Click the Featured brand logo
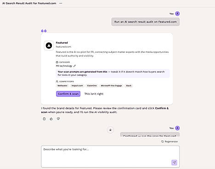Image resolution: width=215 pixels, height=169 pixels. click(x=49, y=45)
